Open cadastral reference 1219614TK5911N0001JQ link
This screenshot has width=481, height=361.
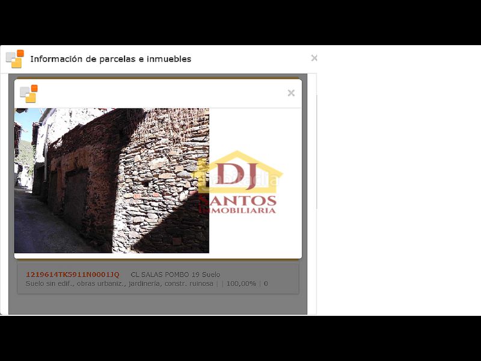[x=72, y=274]
